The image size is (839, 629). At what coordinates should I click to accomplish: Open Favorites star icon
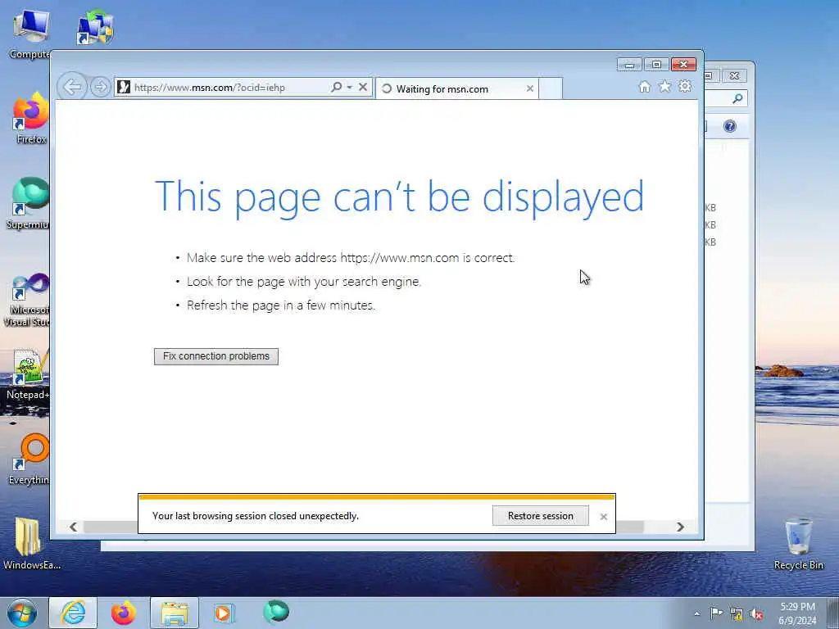(x=664, y=86)
